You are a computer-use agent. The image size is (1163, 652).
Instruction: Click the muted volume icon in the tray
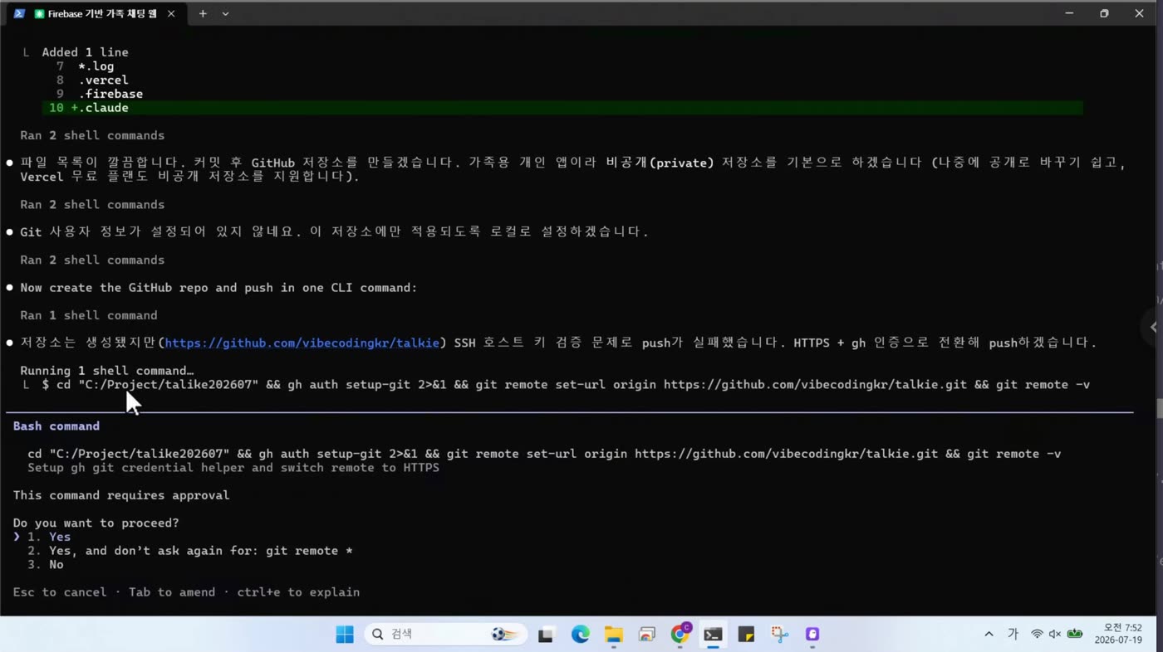coord(1055,635)
